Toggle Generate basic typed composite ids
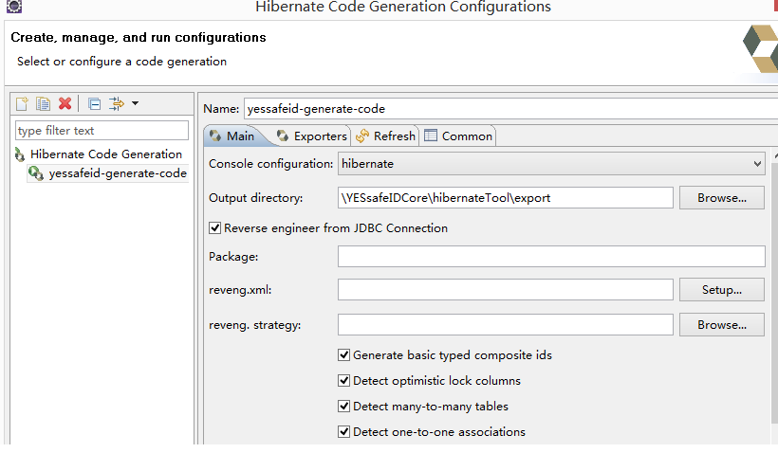Viewport: 778px width, 471px height. click(x=343, y=355)
